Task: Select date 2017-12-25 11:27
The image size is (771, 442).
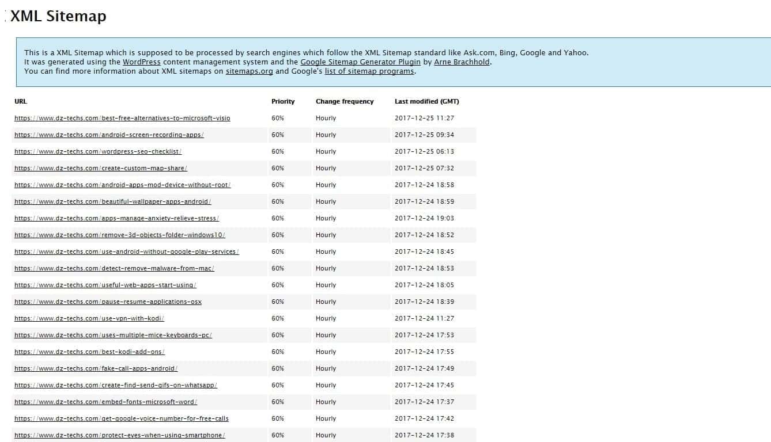Action: (424, 118)
